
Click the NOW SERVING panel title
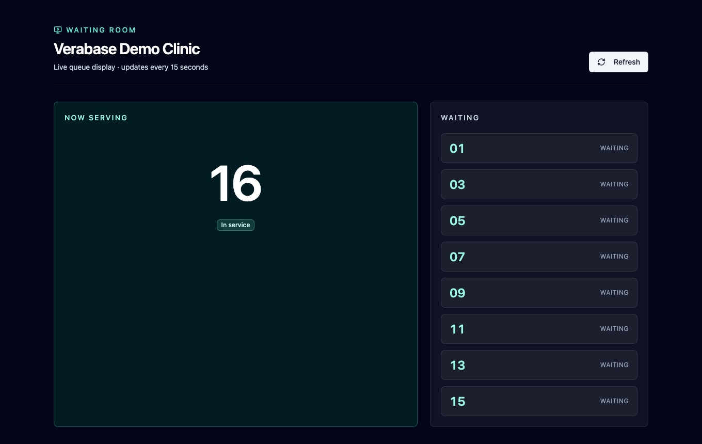[96, 118]
